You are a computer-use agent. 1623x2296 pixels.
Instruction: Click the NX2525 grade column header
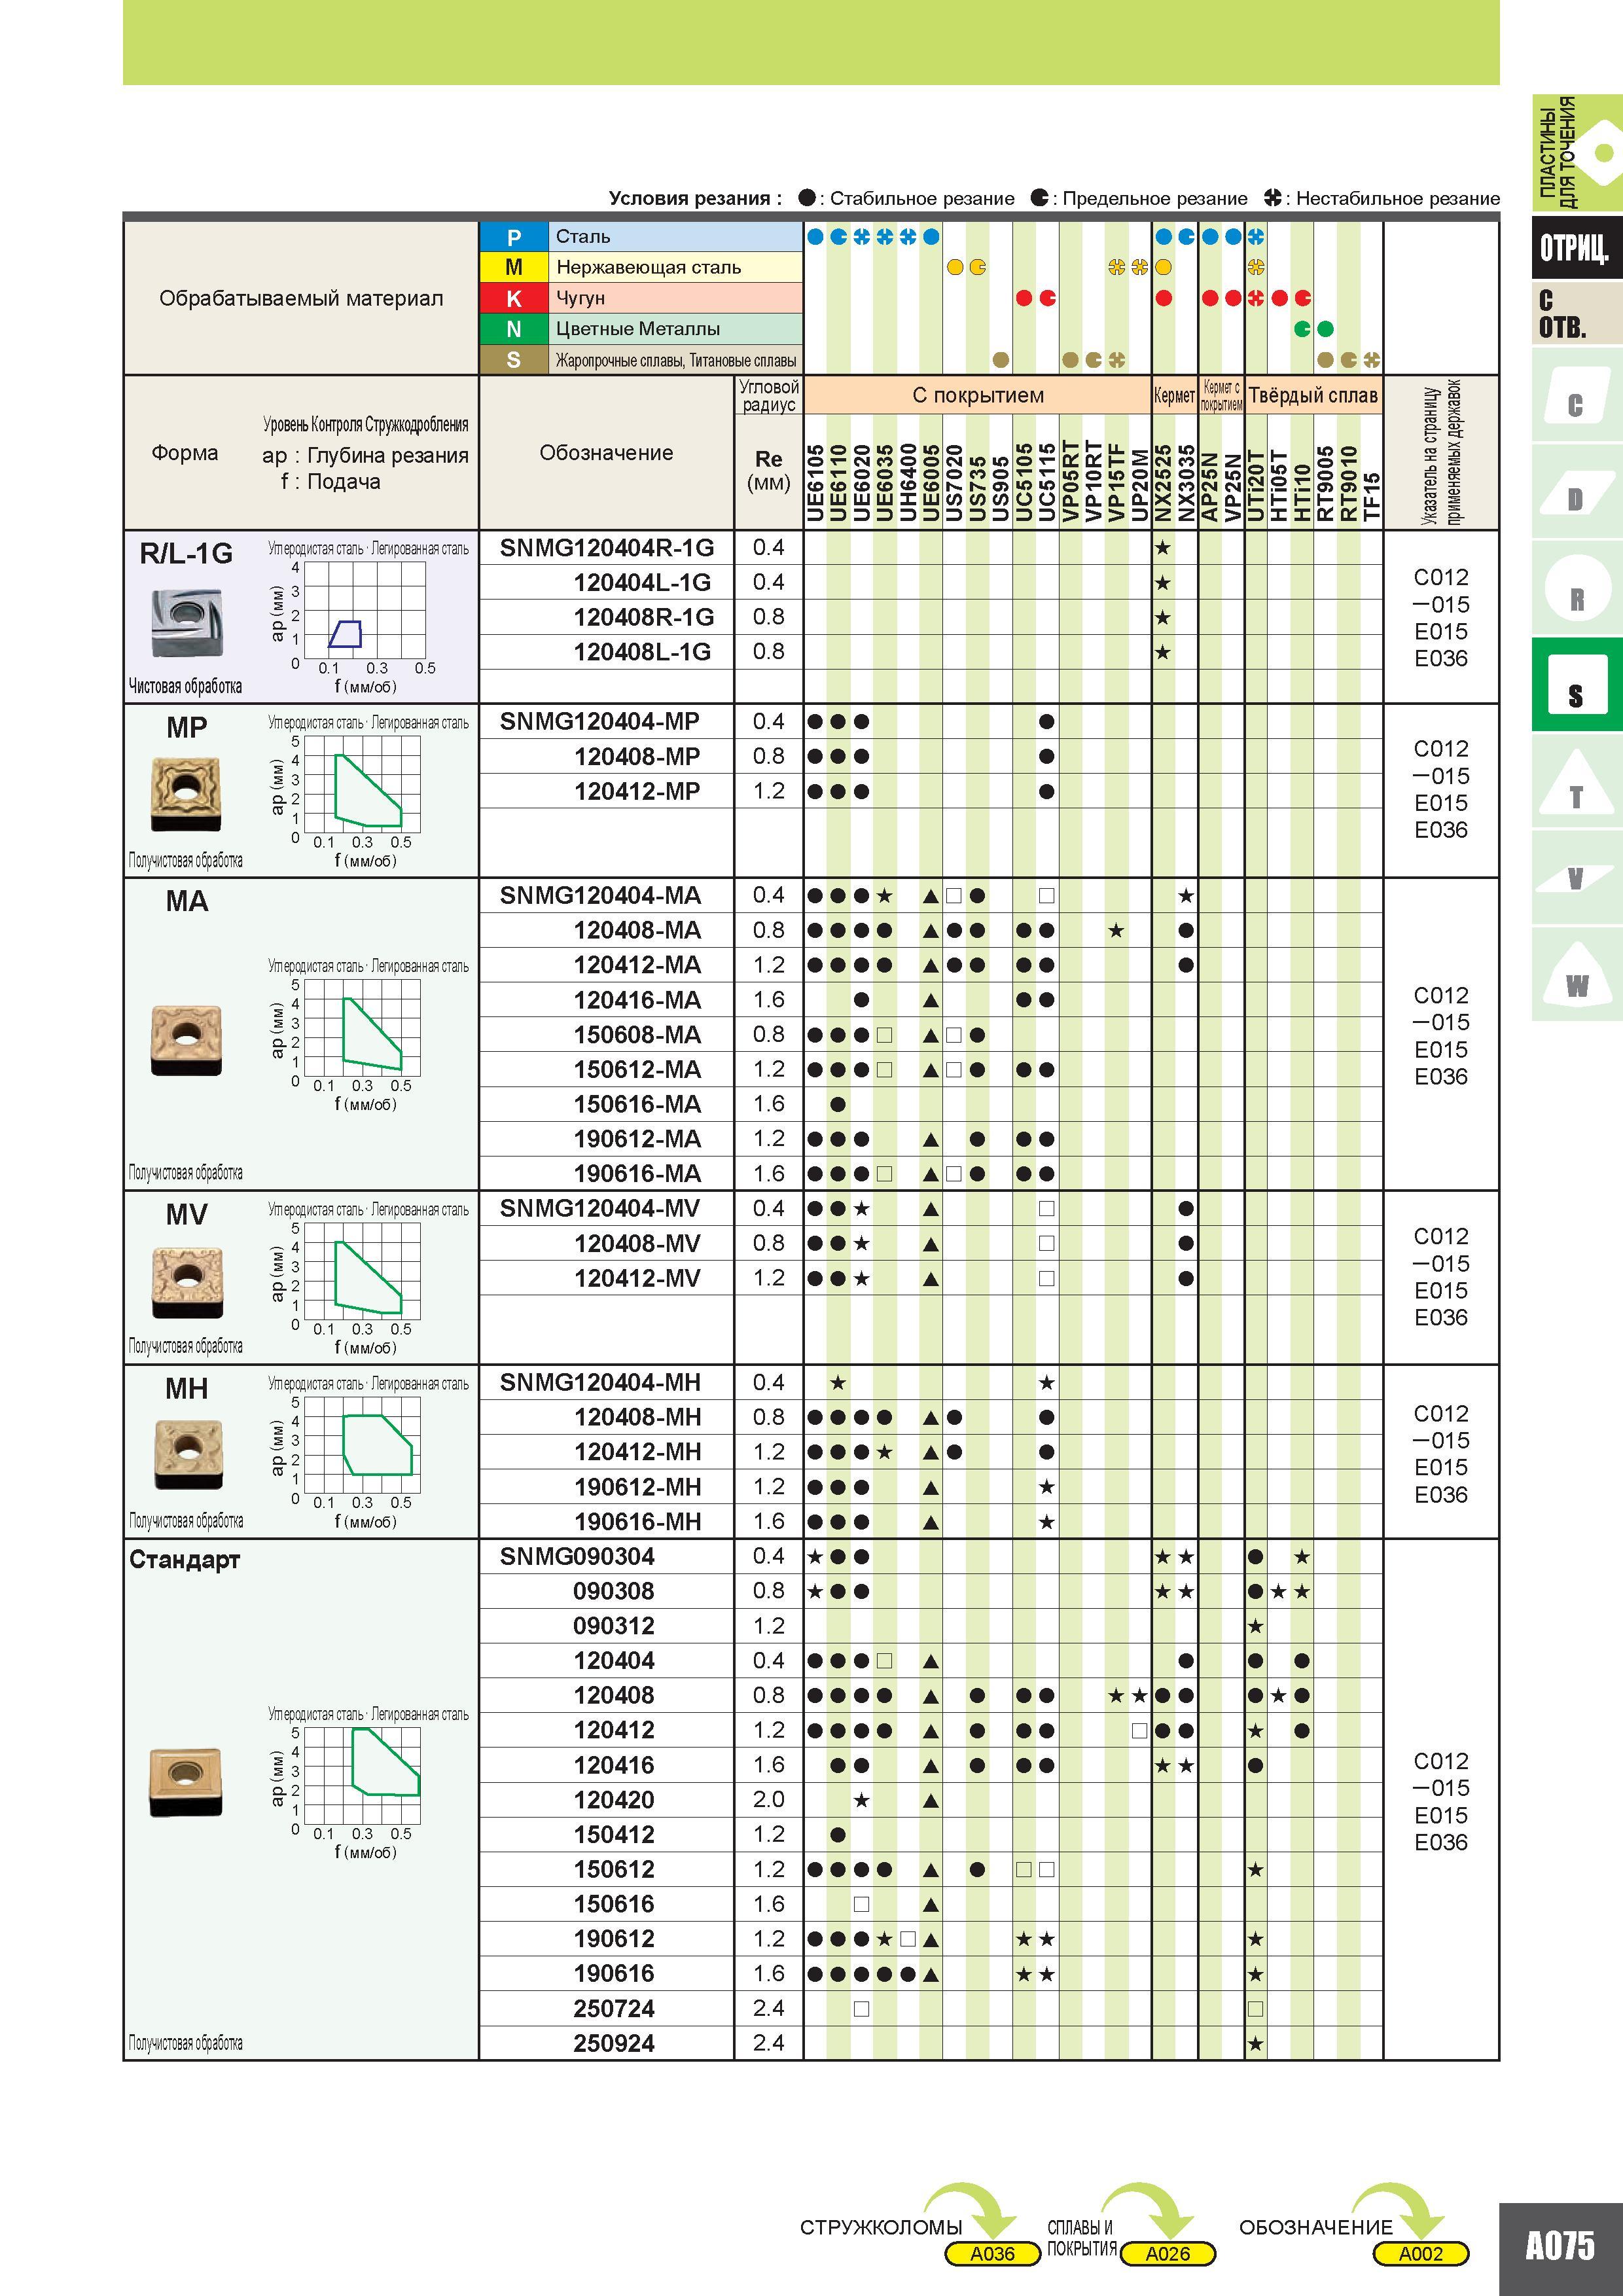coord(1163,483)
